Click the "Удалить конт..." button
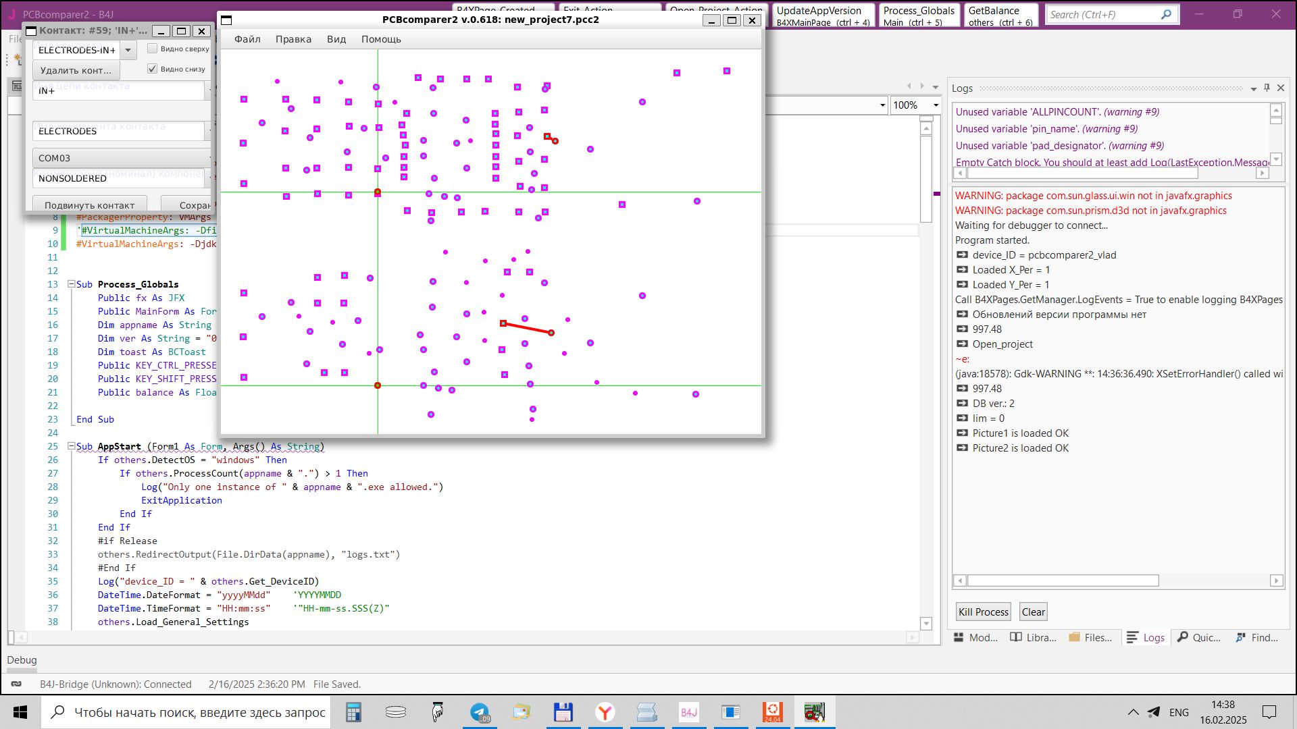This screenshot has height=729, width=1297. tap(76, 70)
